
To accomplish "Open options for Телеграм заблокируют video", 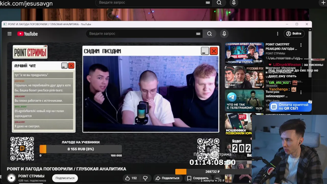I will (301, 93).
